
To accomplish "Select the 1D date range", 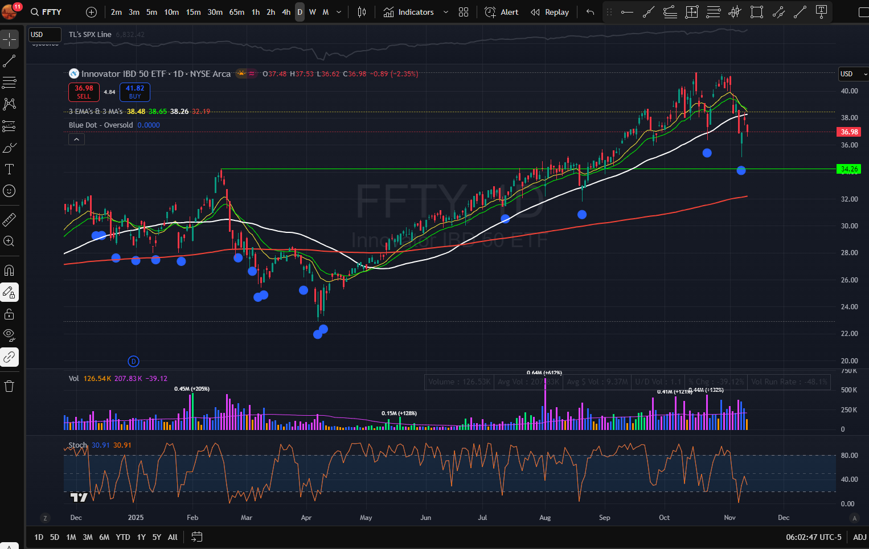I will point(39,537).
